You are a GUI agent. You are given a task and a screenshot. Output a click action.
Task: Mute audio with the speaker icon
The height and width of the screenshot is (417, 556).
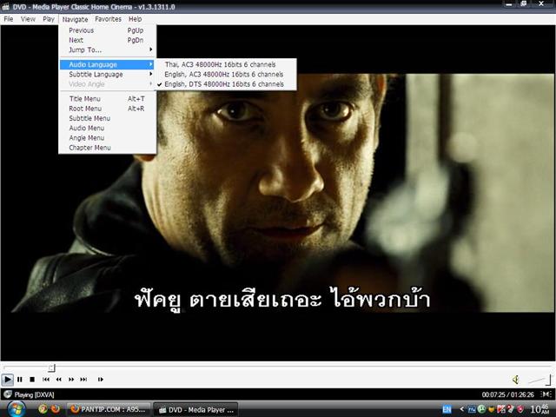point(516,380)
